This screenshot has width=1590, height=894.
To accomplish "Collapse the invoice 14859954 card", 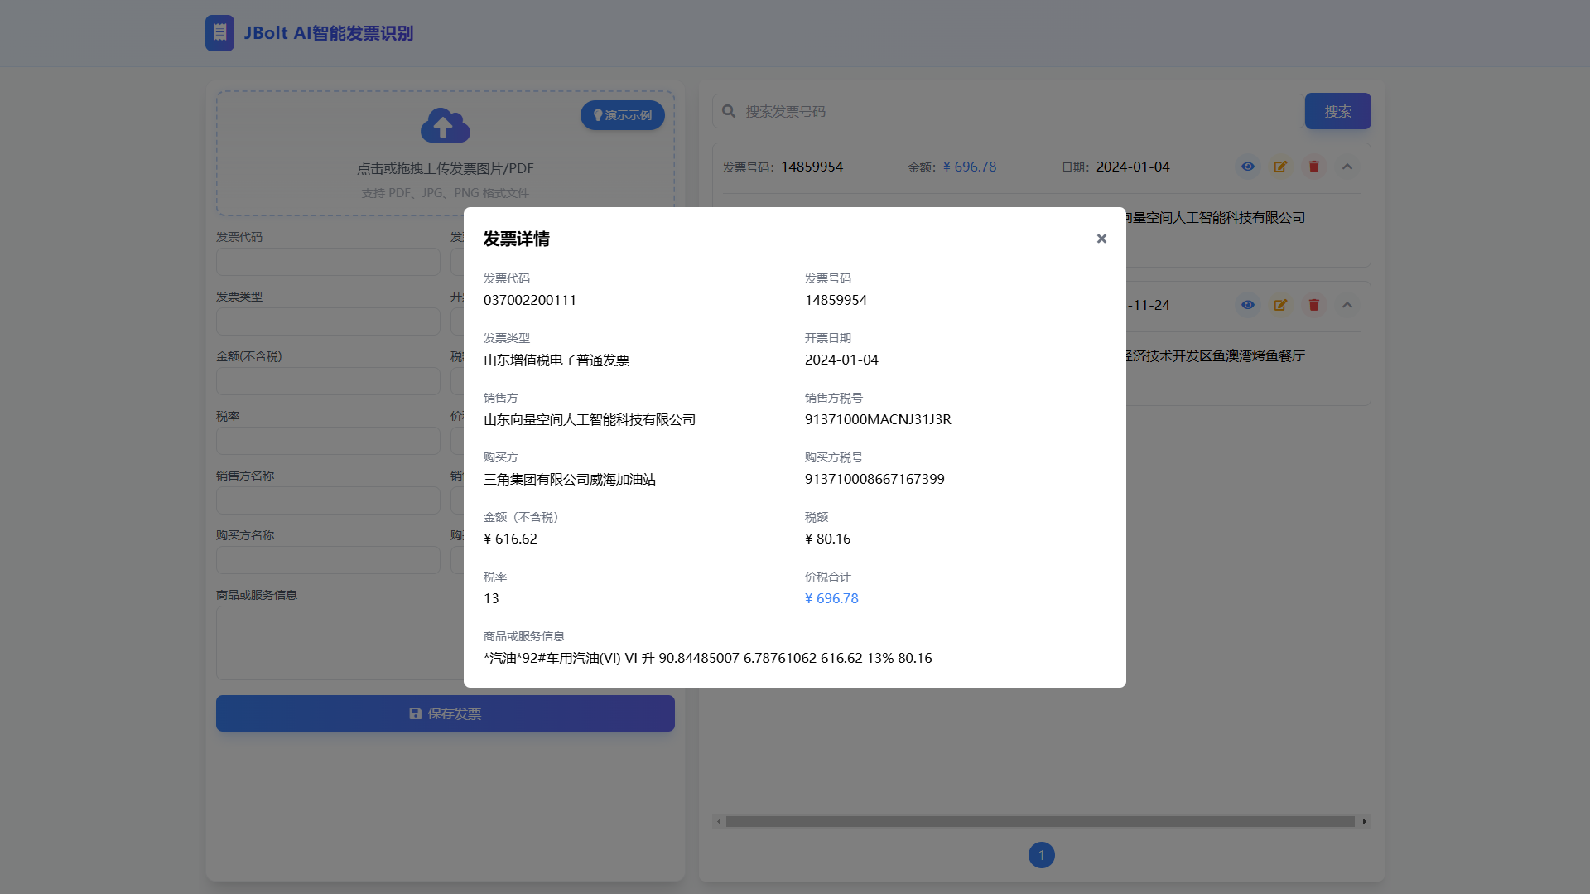I will 1347,167.
